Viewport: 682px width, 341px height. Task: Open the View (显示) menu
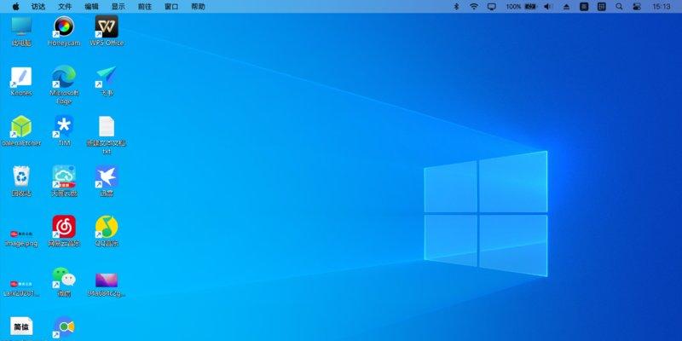118,7
